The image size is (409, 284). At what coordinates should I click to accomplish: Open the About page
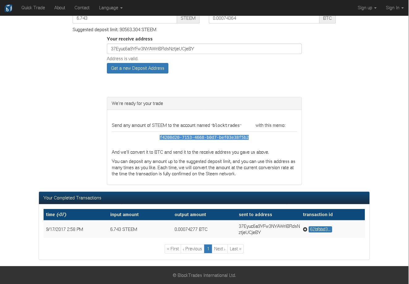point(60,8)
